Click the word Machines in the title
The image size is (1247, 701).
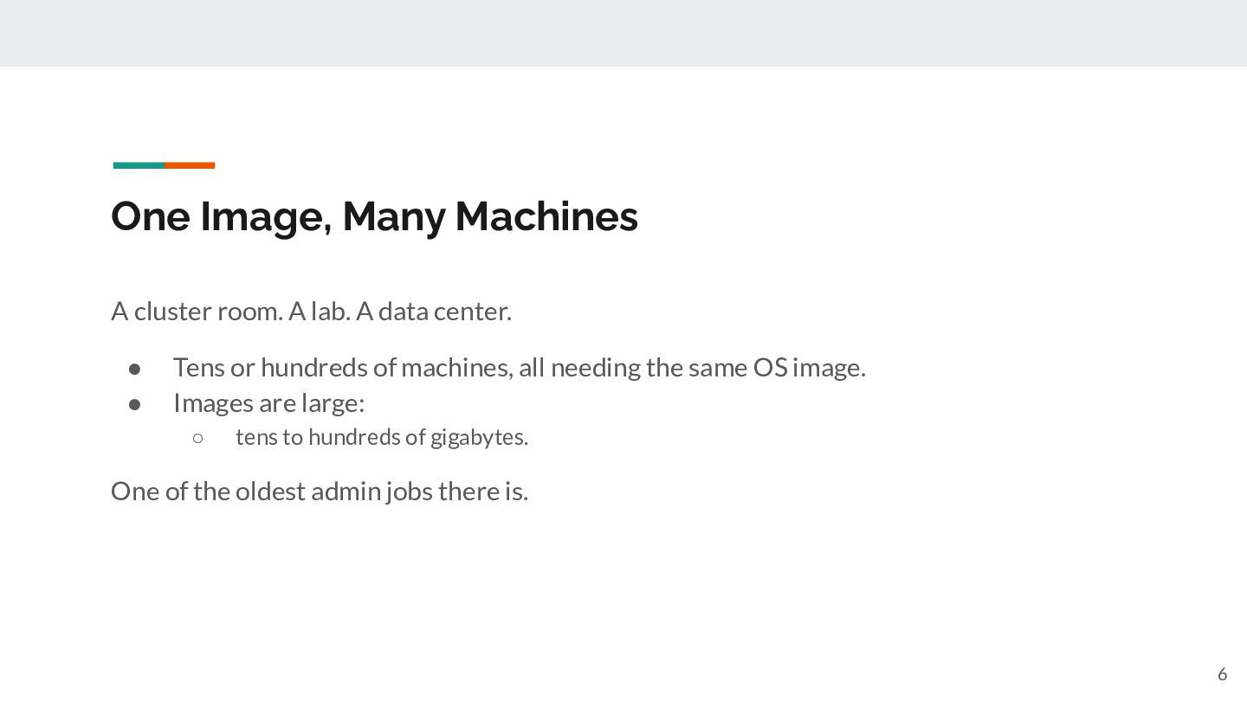pos(546,216)
